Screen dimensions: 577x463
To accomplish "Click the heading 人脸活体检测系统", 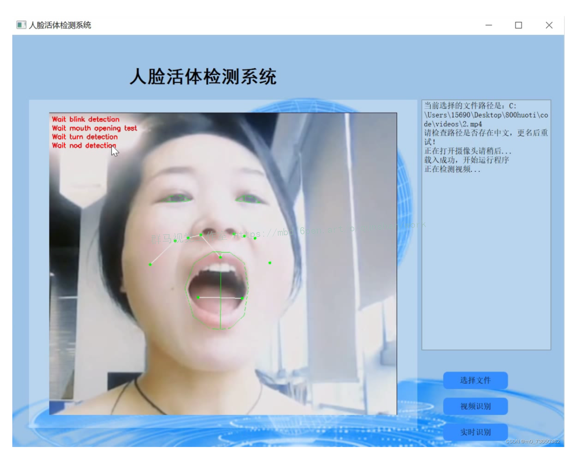I will (203, 77).
